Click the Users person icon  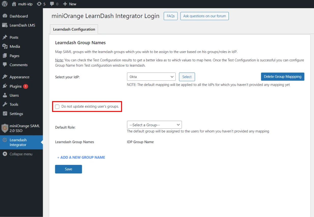coord(5,95)
